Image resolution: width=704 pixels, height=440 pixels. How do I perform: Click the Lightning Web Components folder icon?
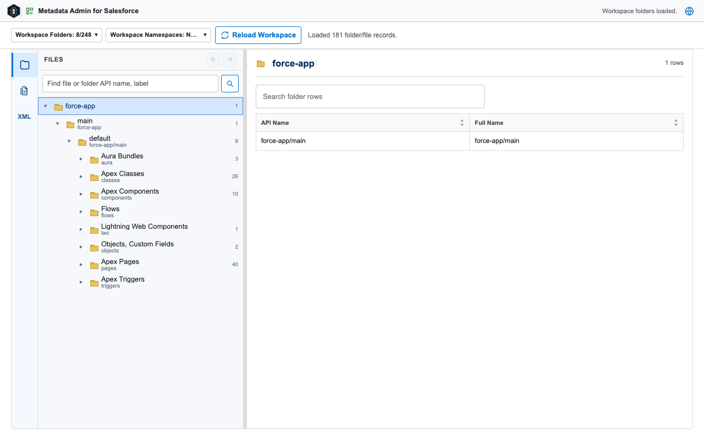point(94,230)
